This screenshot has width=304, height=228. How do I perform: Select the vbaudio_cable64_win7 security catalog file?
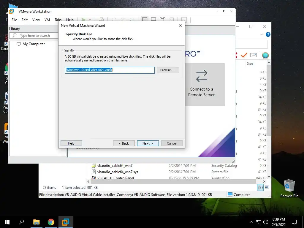[115, 166]
